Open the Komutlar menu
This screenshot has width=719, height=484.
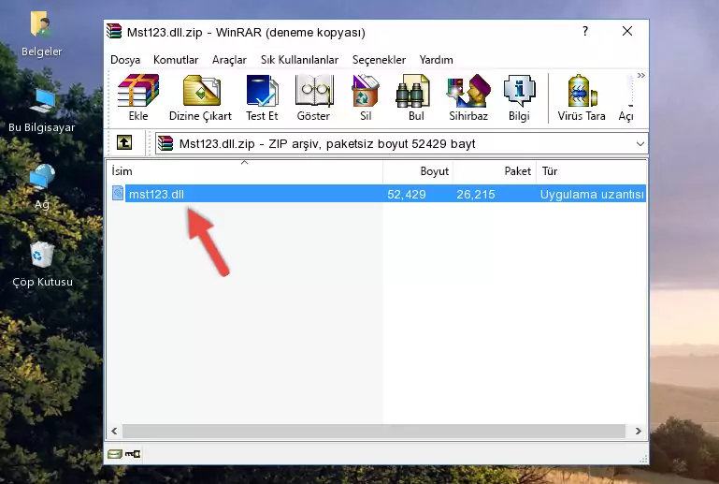coord(176,60)
